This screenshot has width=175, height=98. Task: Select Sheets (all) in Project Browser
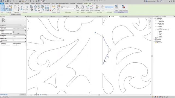point(160,38)
